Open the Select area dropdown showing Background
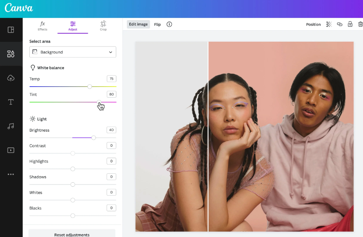363x237 pixels. click(x=72, y=52)
